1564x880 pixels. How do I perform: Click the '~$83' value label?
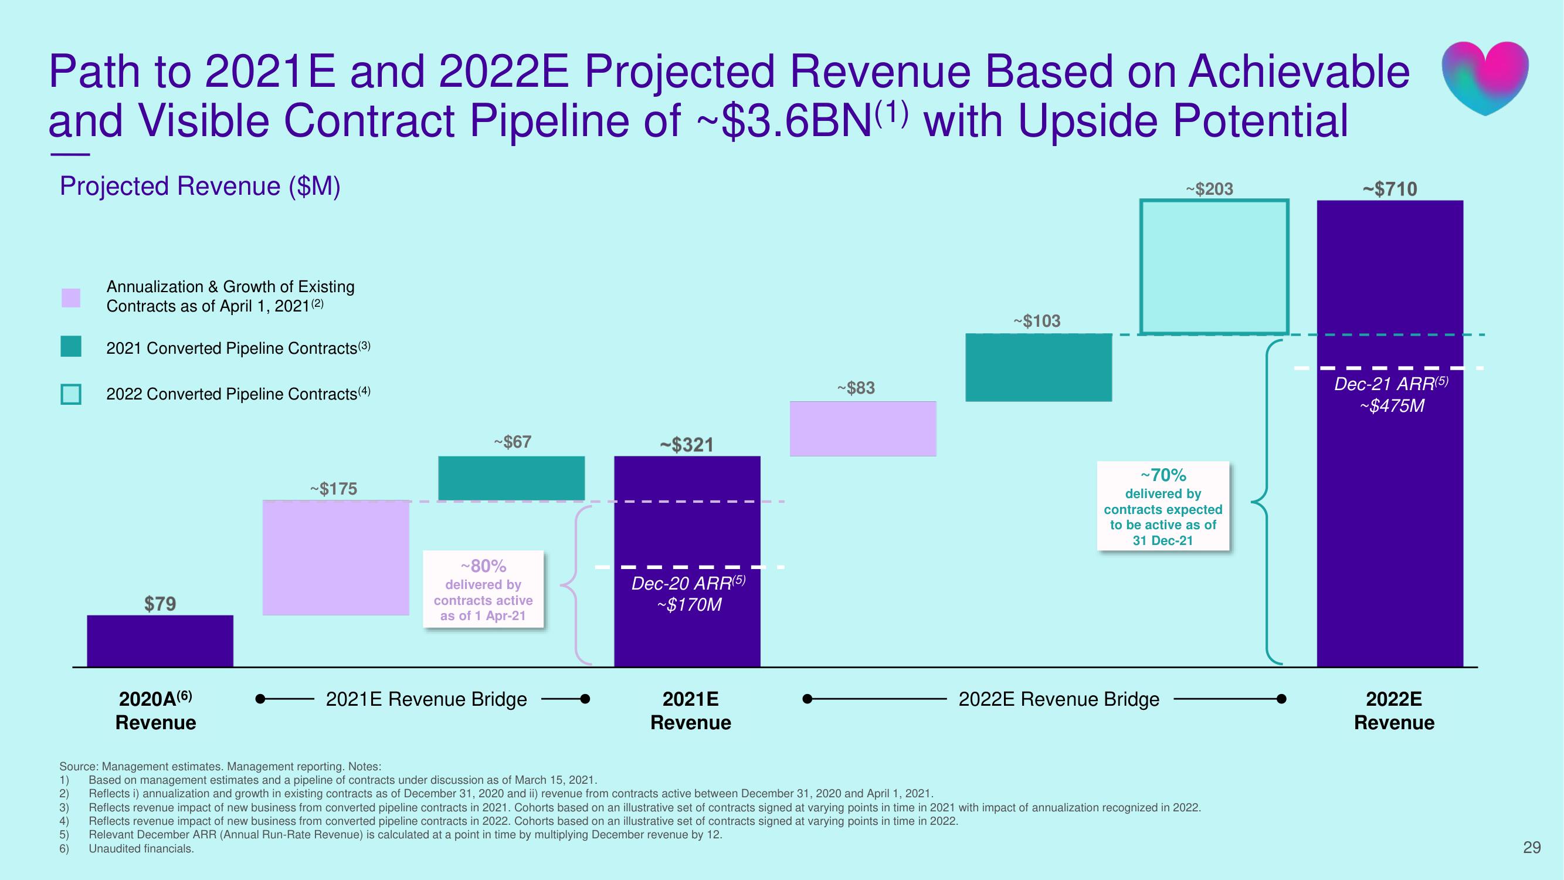click(856, 387)
